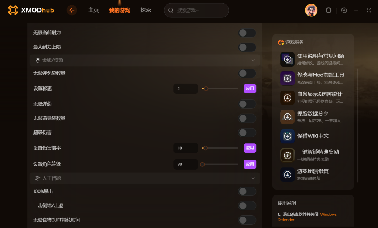Click the XMODhub logo icon
The height and width of the screenshot is (228, 378).
pos(13,10)
